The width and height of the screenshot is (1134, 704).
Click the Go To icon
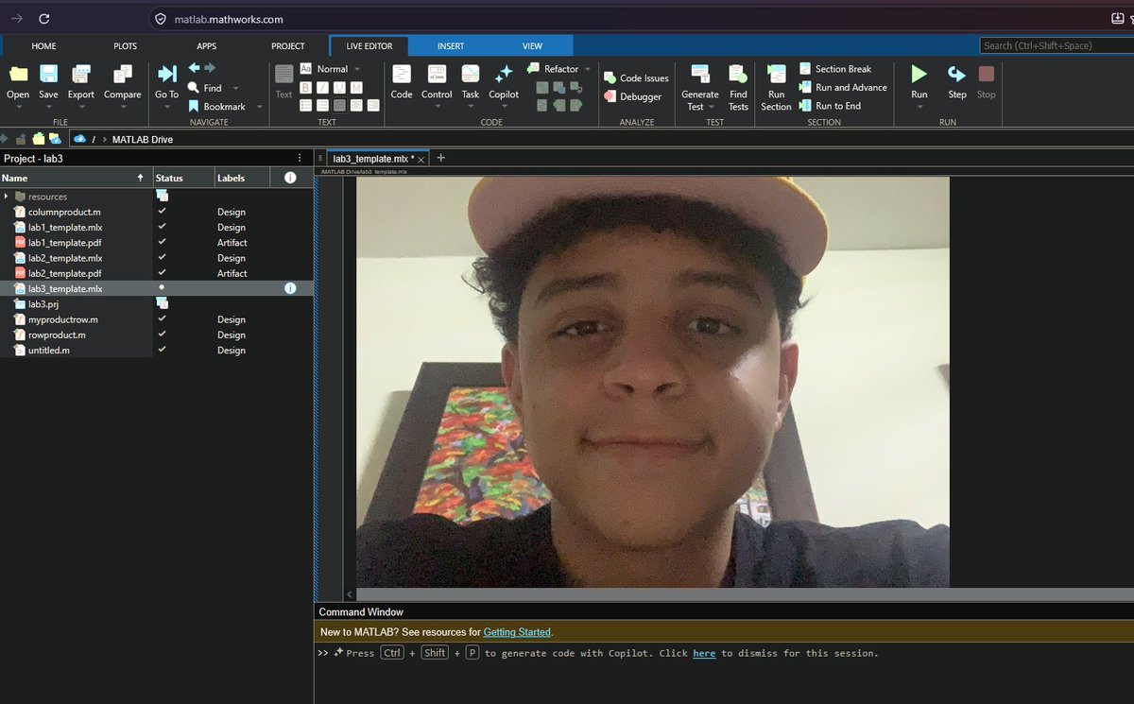point(166,74)
